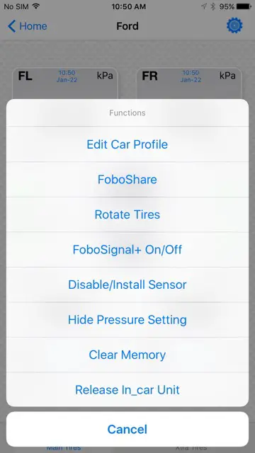
Task: Tap the FL tire card
Action: point(65,84)
